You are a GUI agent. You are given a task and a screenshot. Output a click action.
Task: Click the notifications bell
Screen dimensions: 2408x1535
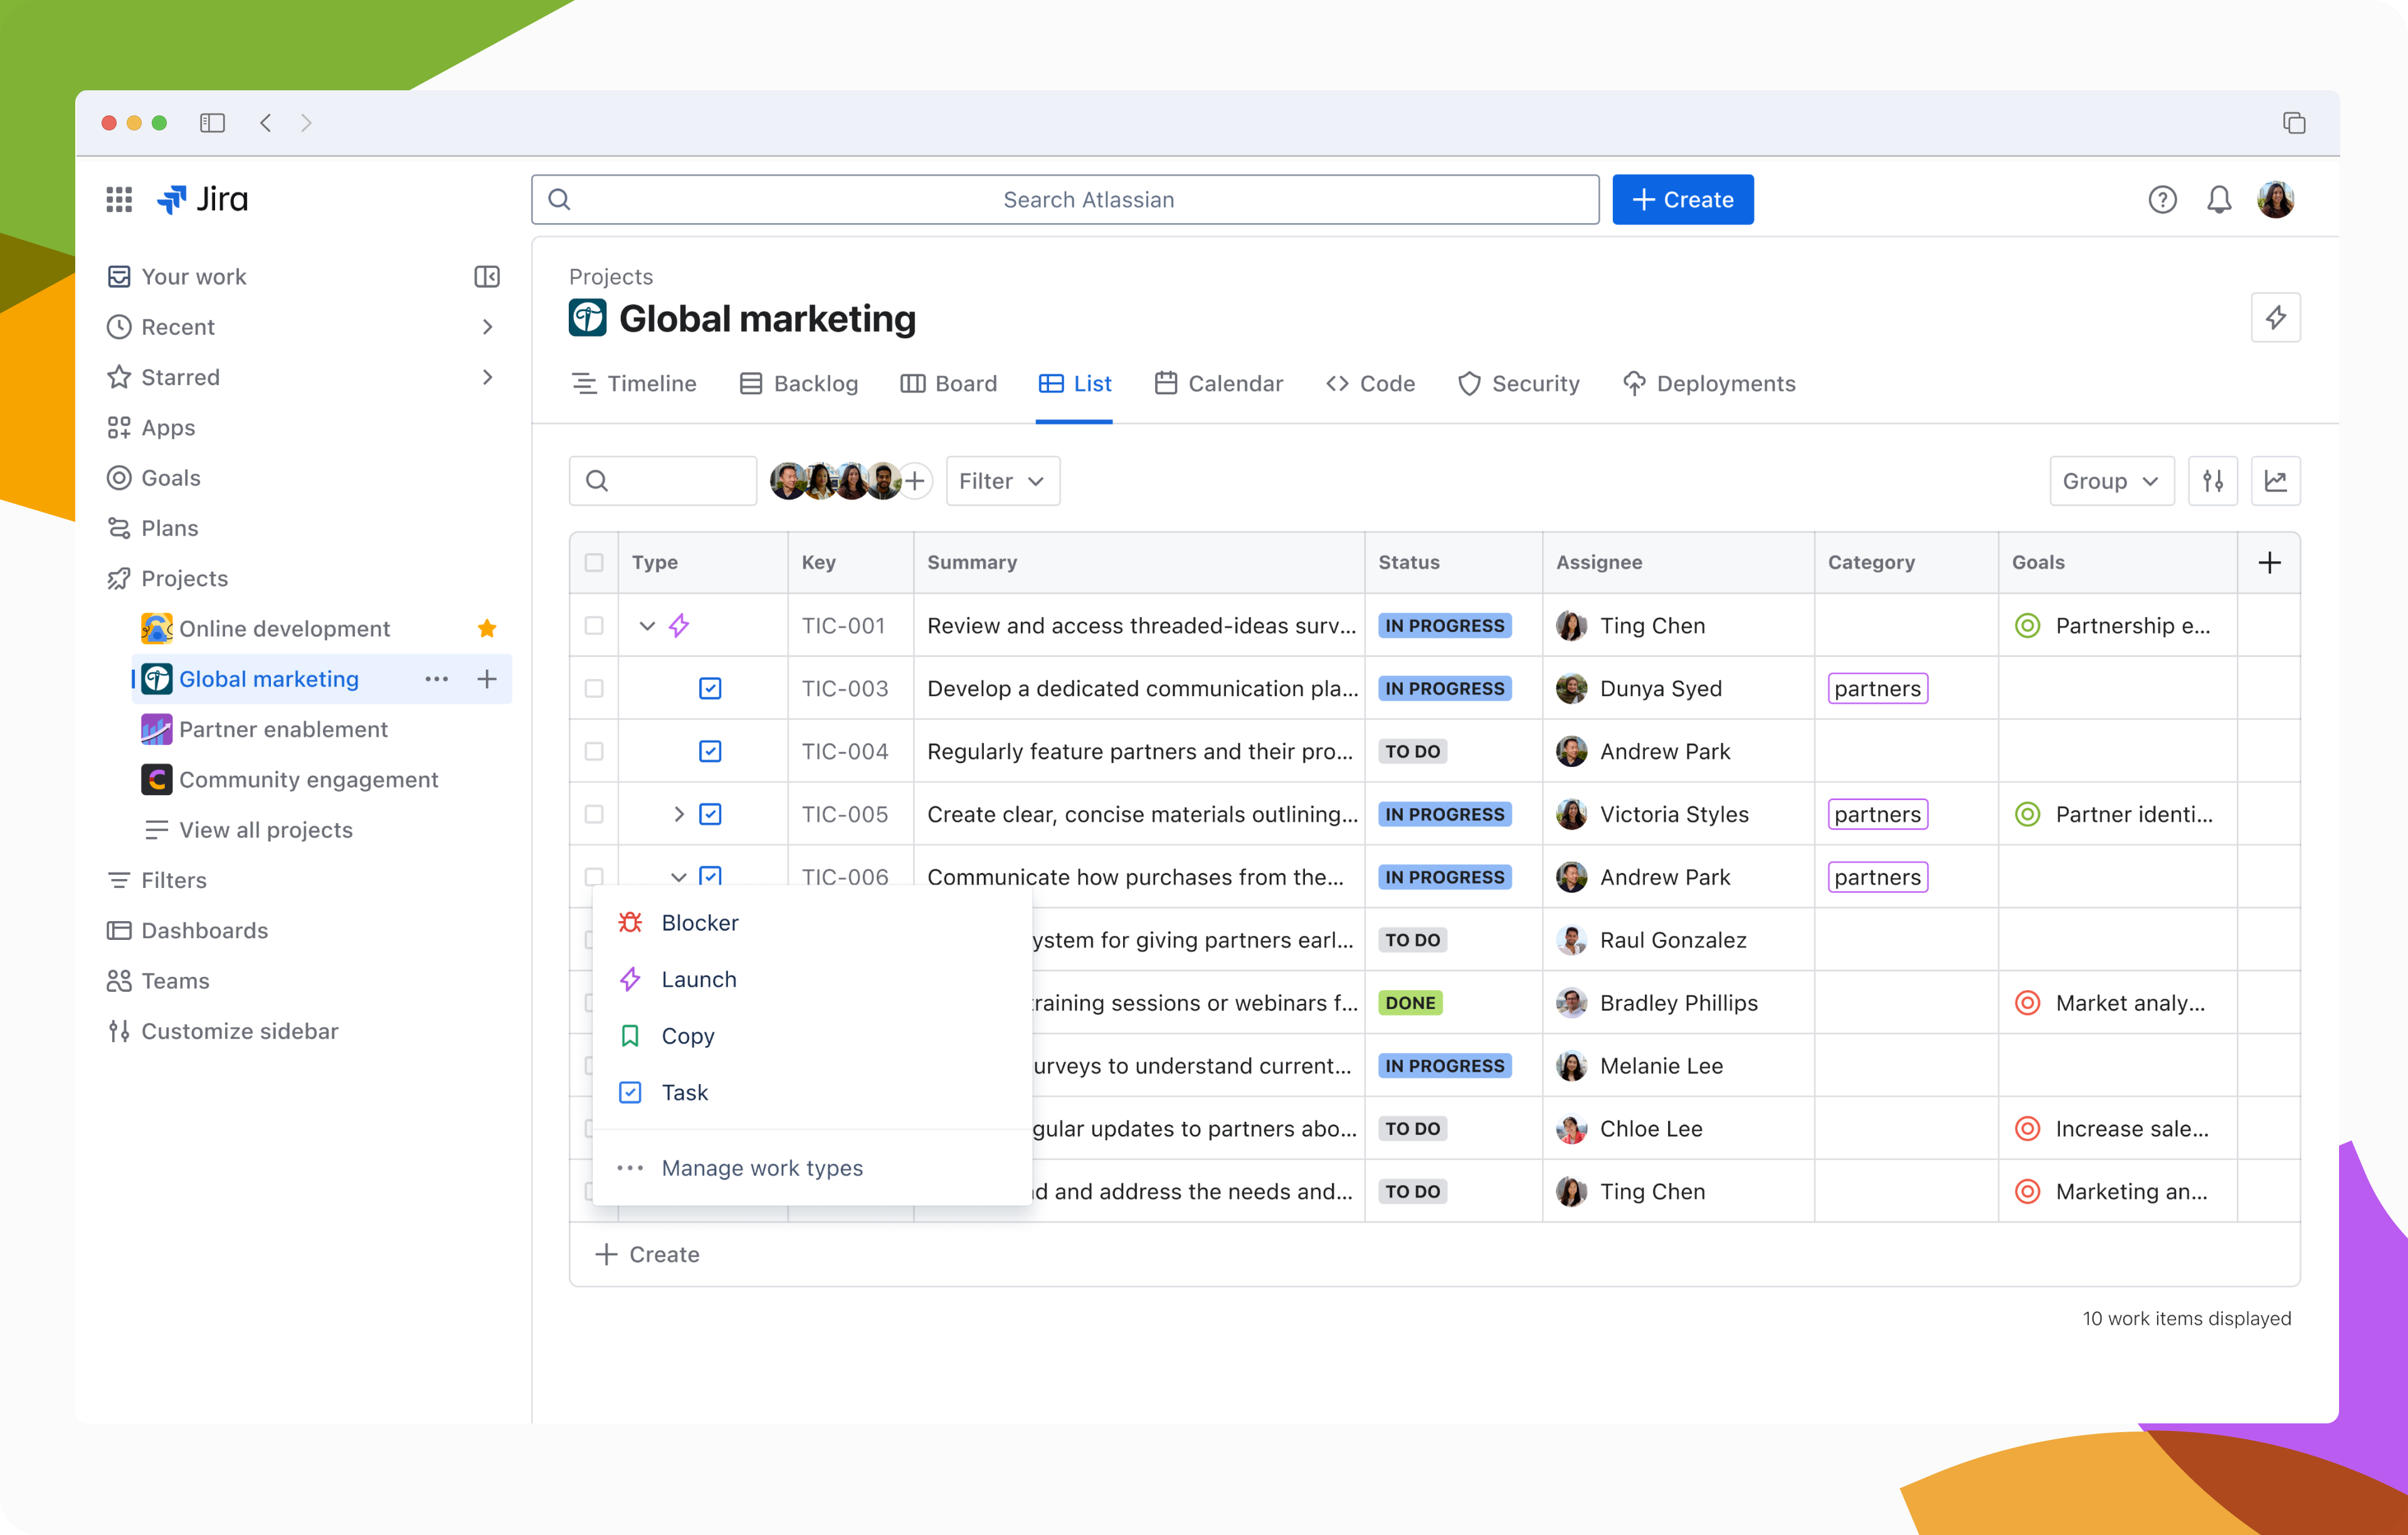point(2218,199)
